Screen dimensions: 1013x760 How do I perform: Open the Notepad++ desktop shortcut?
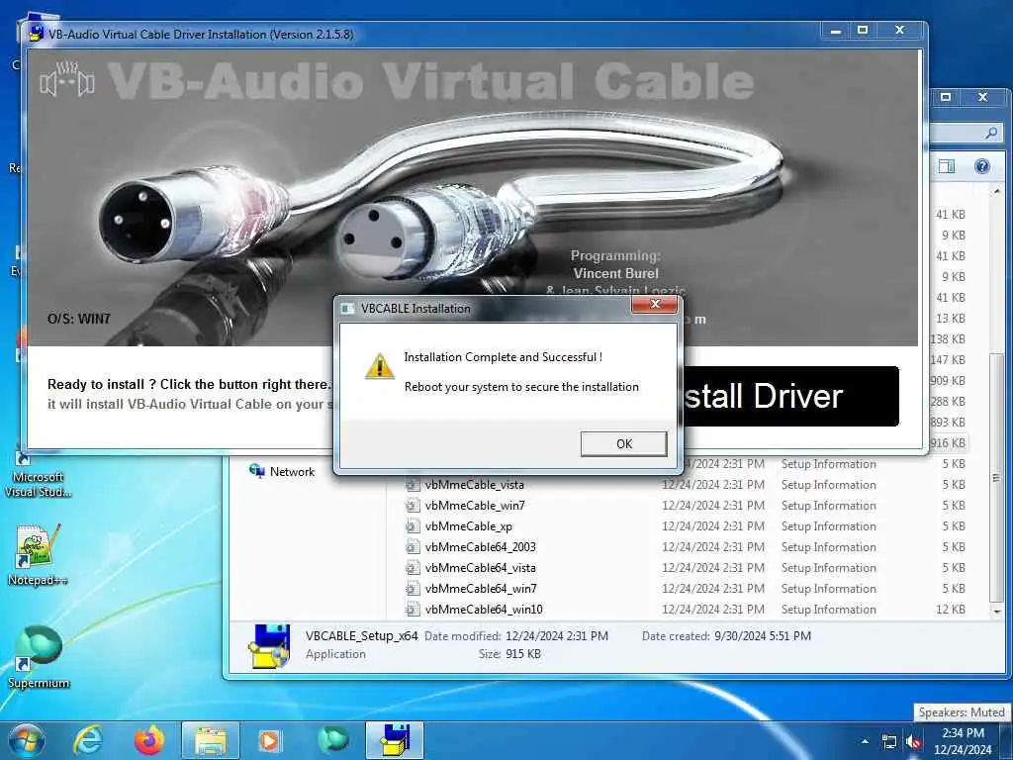click(39, 554)
